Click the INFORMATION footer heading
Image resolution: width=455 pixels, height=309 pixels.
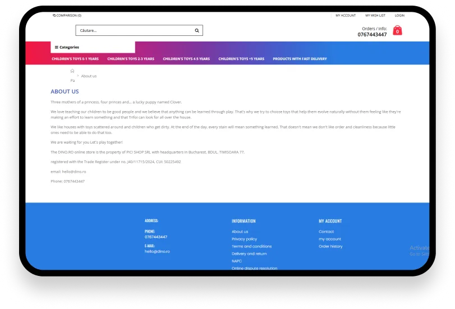pyautogui.click(x=243, y=221)
